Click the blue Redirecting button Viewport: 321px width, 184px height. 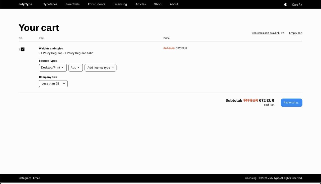click(291, 103)
